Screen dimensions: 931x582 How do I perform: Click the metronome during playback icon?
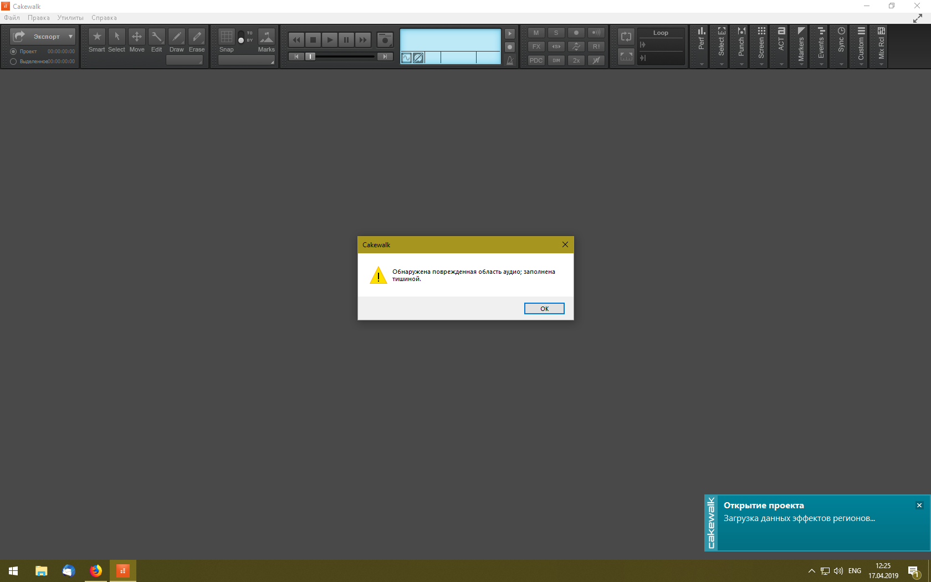coord(510,34)
